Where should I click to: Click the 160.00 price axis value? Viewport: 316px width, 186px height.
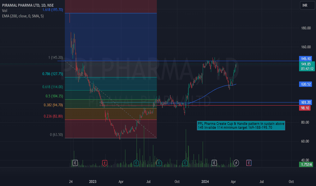pyautogui.click(x=306, y=47)
